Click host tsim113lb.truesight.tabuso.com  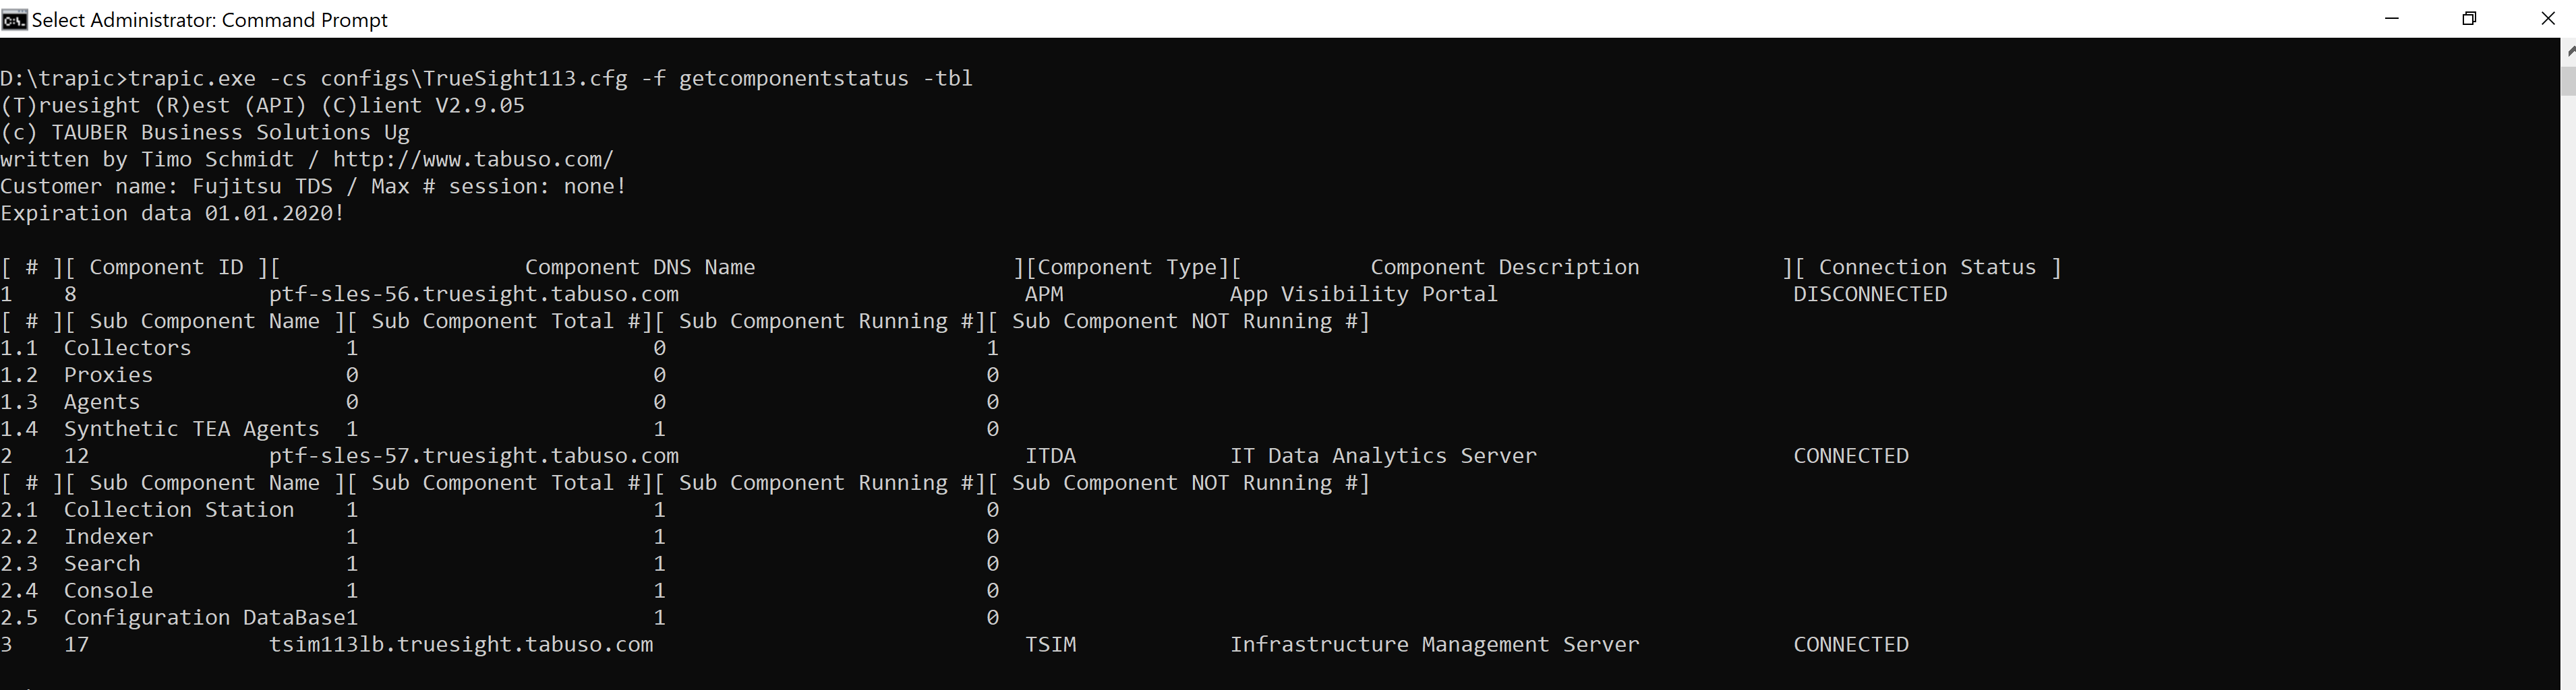[x=461, y=644]
